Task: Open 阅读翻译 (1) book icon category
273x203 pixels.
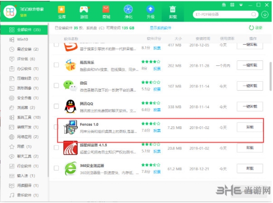Action: (x=12, y=186)
